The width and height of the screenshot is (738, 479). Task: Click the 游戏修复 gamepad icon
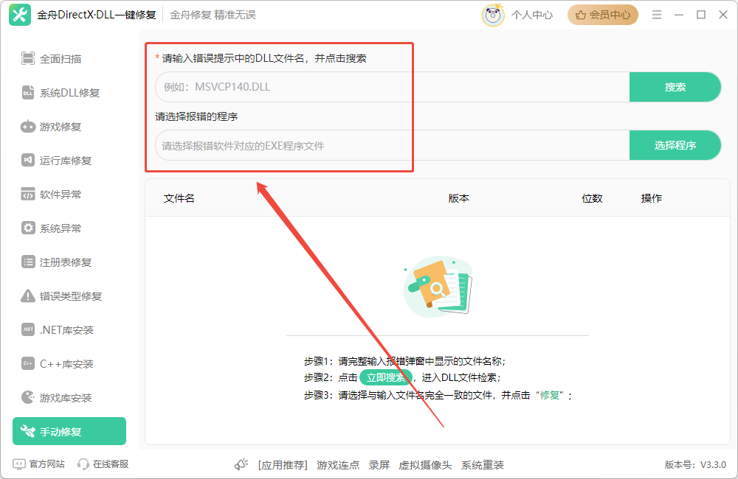pos(28,127)
